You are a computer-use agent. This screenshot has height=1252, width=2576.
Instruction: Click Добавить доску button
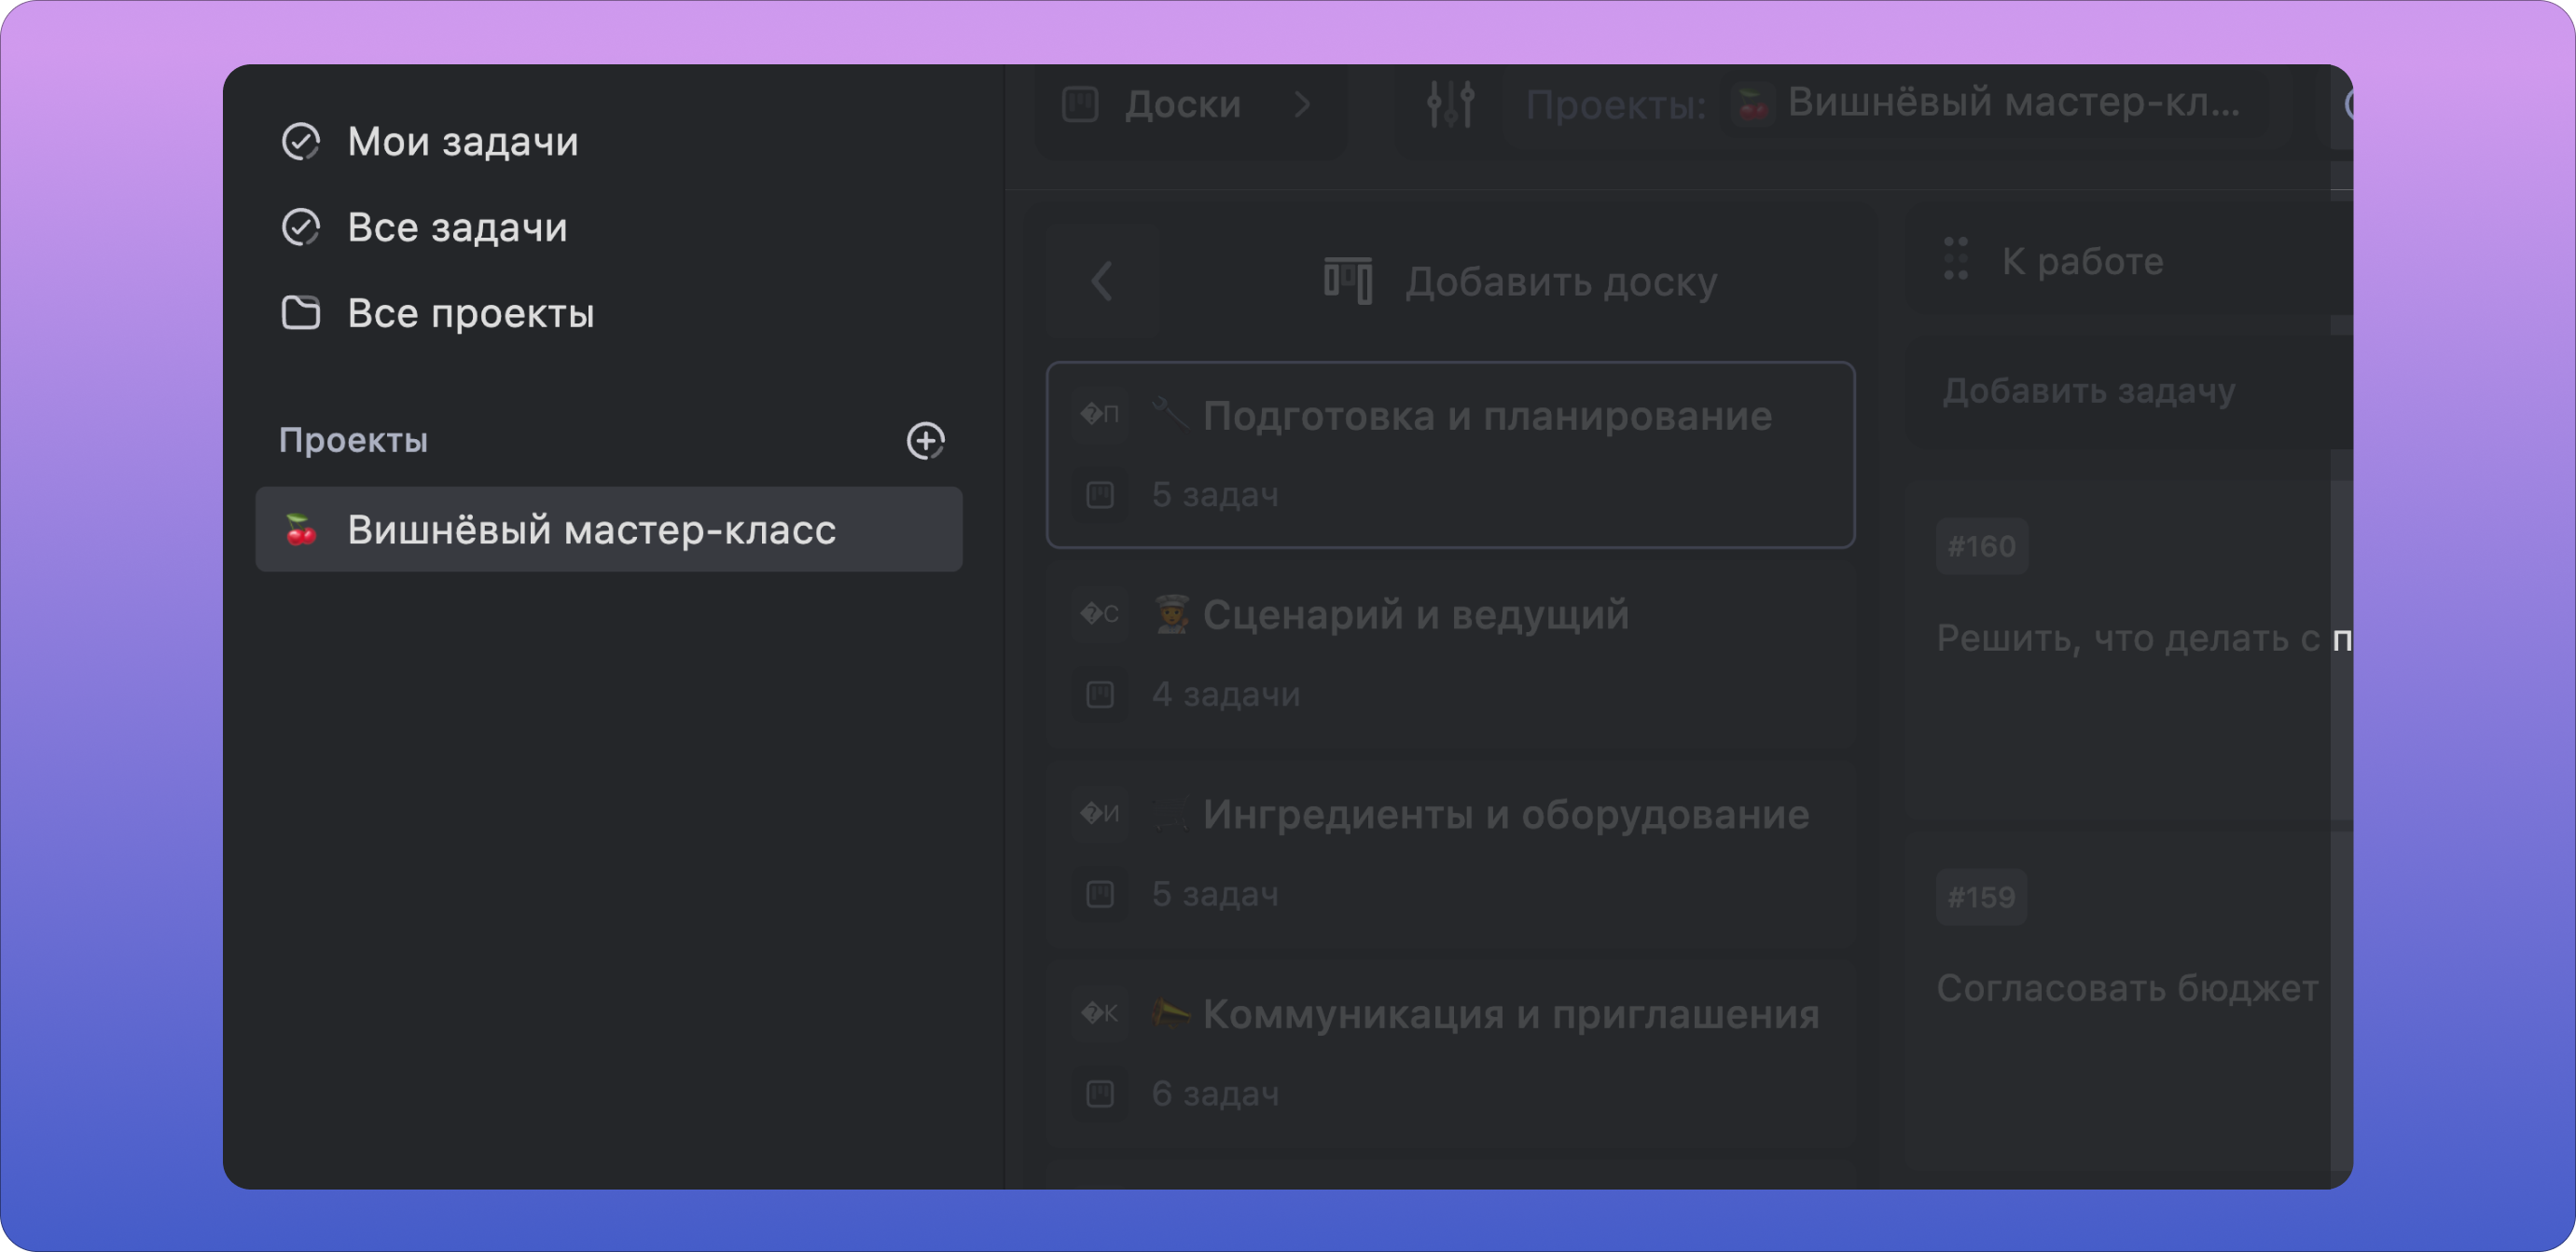1520,282
